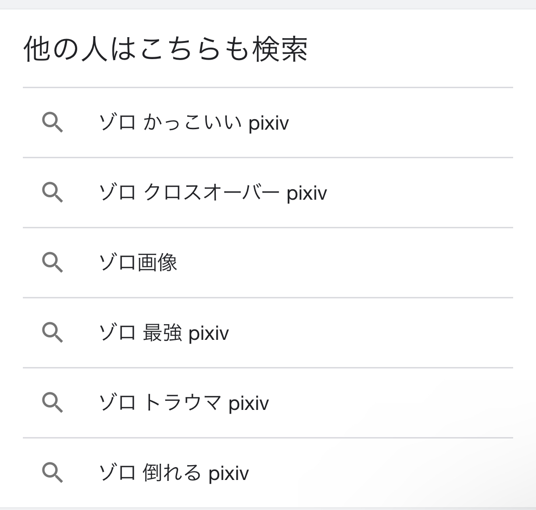
Task: Click the word pixiv in the トラウマ suggestion
Action: point(249,404)
